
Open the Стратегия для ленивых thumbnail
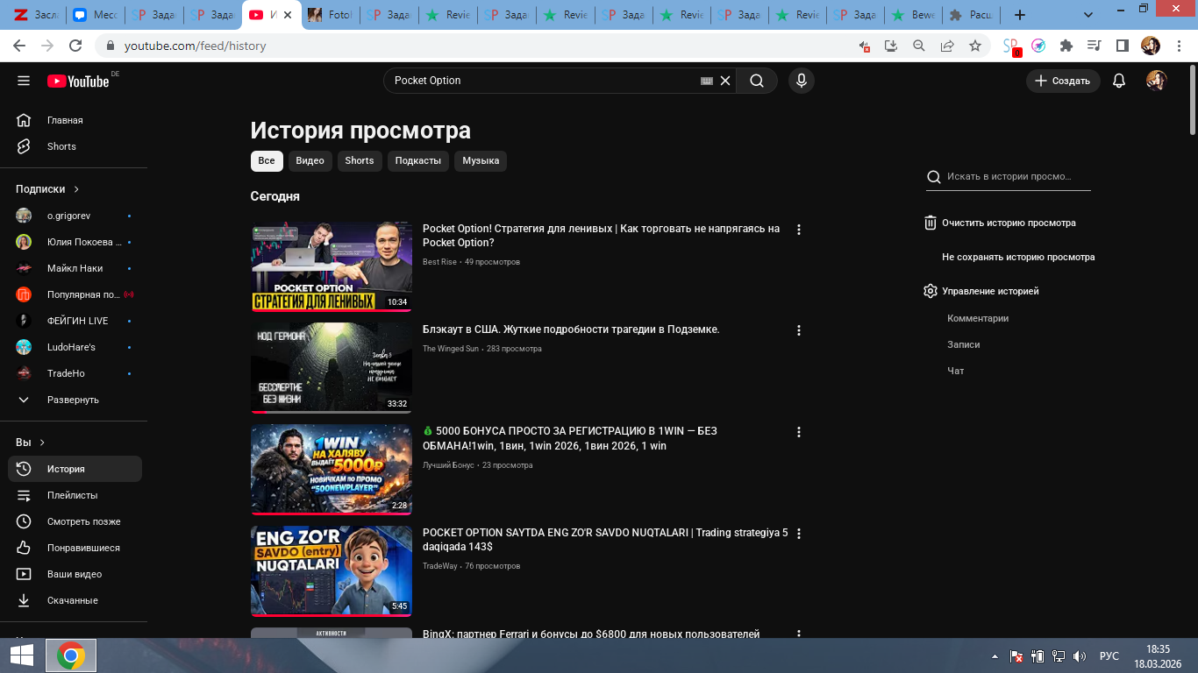coord(332,266)
